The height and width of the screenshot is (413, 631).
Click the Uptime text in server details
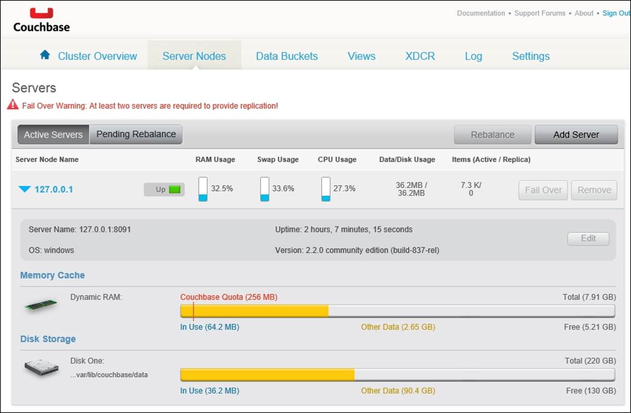click(344, 229)
